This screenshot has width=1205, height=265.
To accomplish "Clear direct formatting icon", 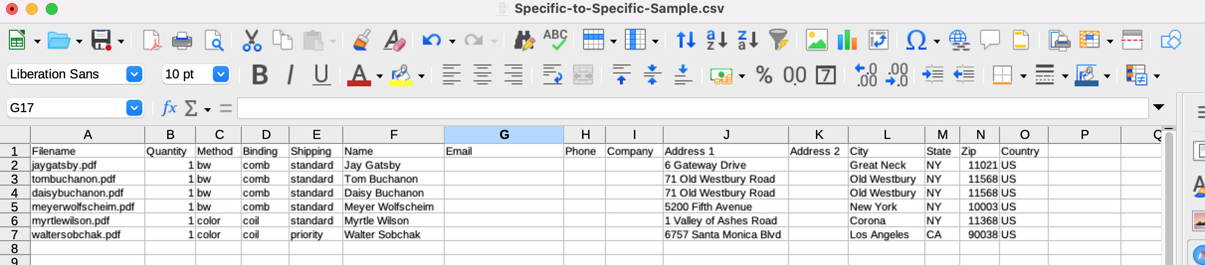I will pos(394,40).
